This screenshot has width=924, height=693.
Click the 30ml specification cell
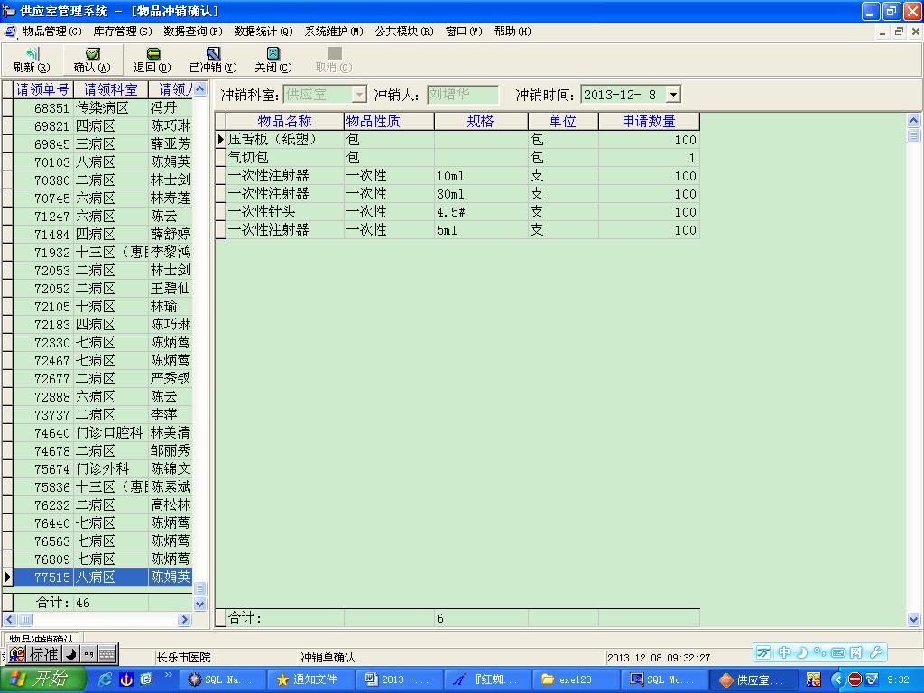481,194
